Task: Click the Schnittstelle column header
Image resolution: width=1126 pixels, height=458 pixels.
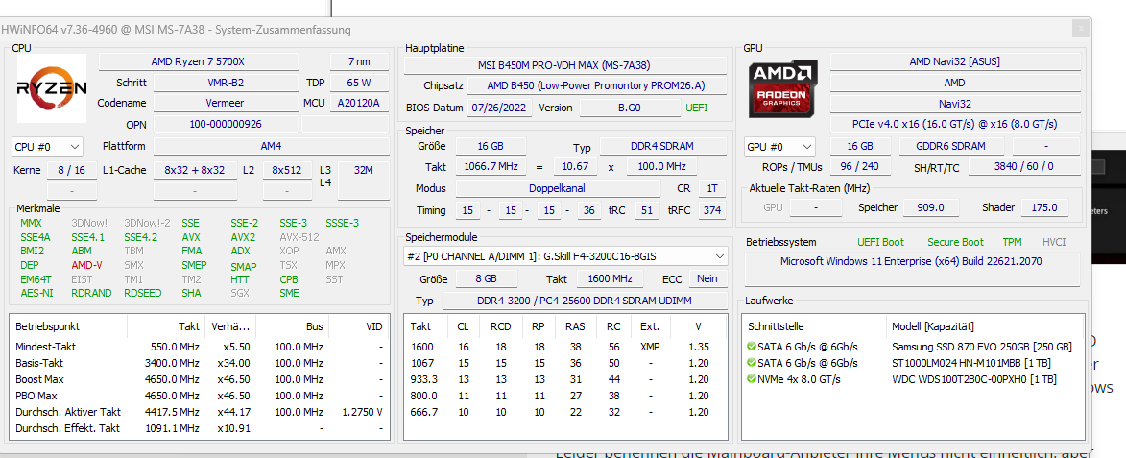Action: click(814, 326)
